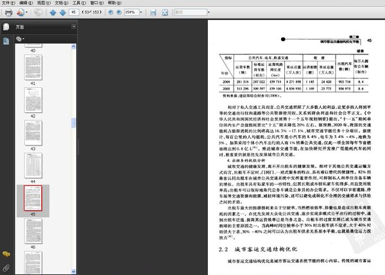Click the collaborate/share icon beside Print
This screenshot has width=385, height=275.
coord(21,12)
